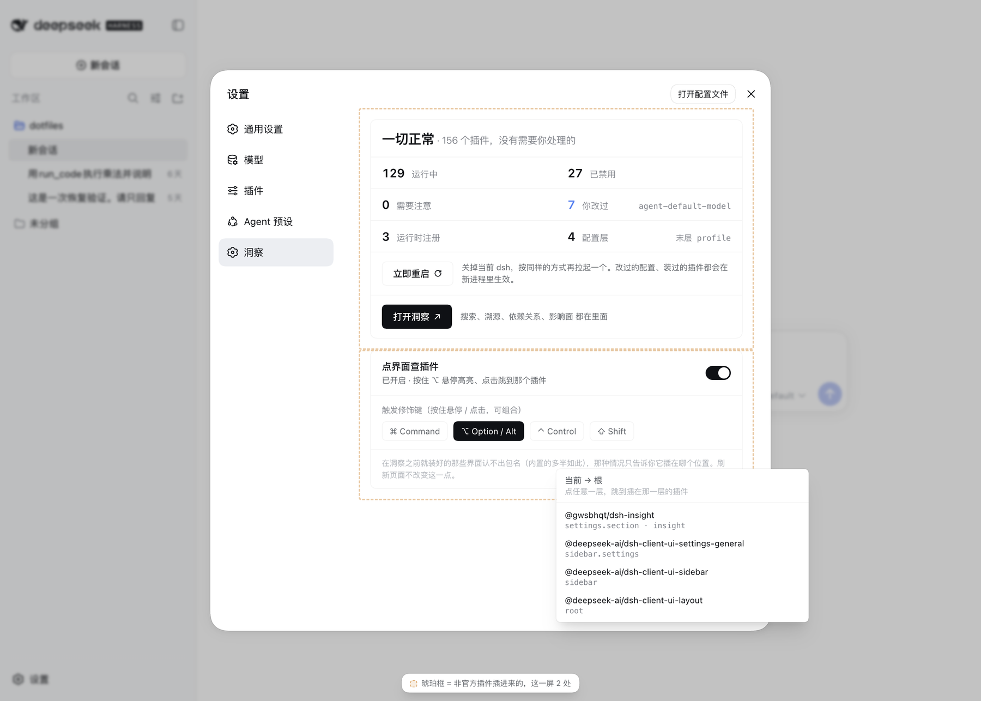Close the 设置 dialog with X
This screenshot has height=701, width=981.
click(x=751, y=94)
